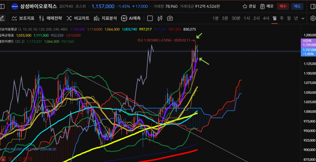
Task: Select the 일 daily interval
Action: click(274, 18)
